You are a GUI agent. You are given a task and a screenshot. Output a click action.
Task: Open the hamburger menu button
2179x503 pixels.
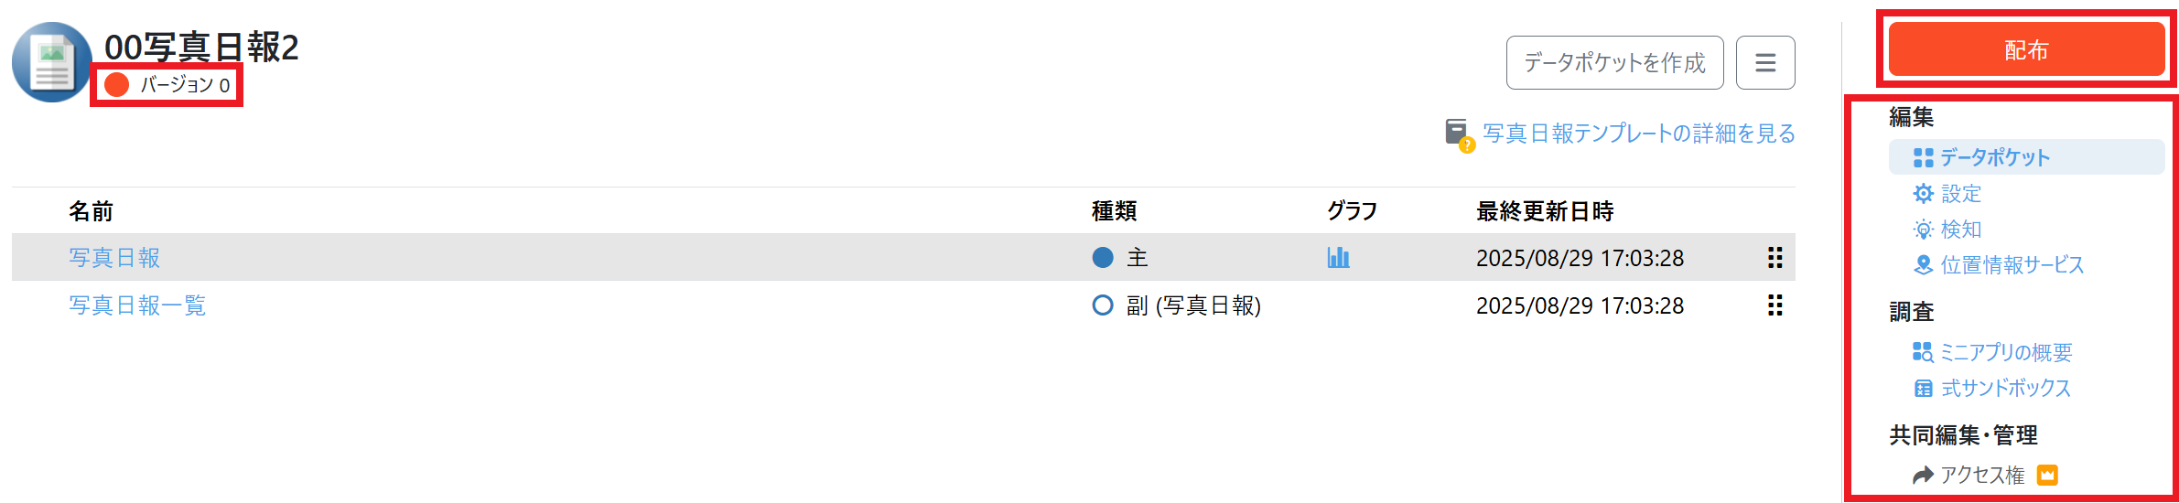1765,63
